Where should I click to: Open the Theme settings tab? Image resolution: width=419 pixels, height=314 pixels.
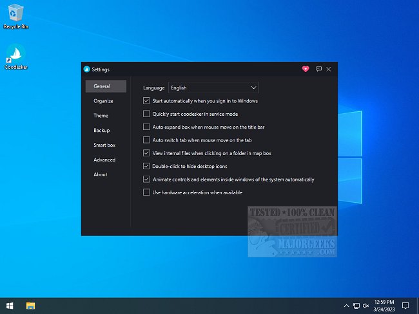[x=101, y=116]
